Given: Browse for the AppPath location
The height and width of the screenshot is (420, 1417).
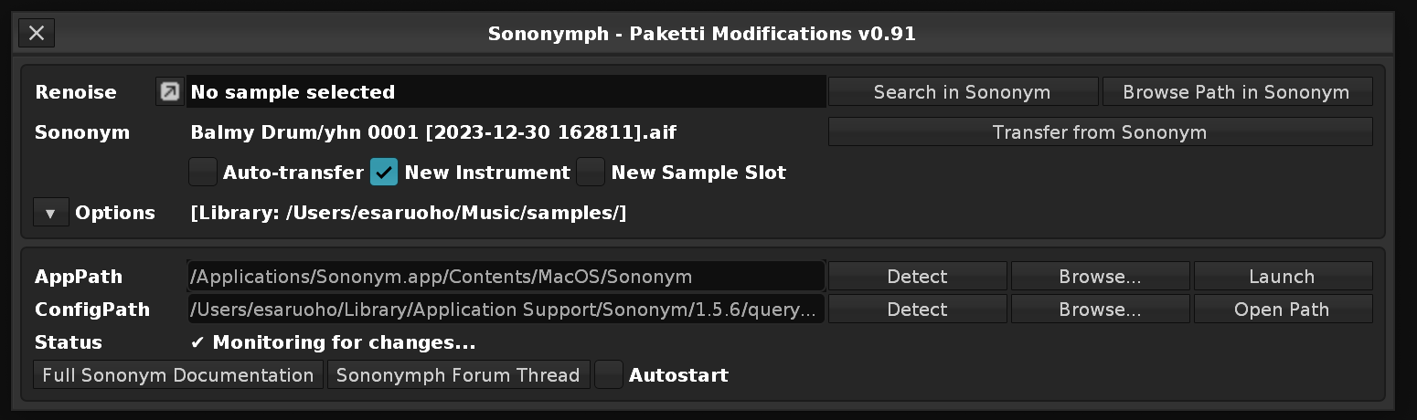Looking at the screenshot, I should point(1100,277).
